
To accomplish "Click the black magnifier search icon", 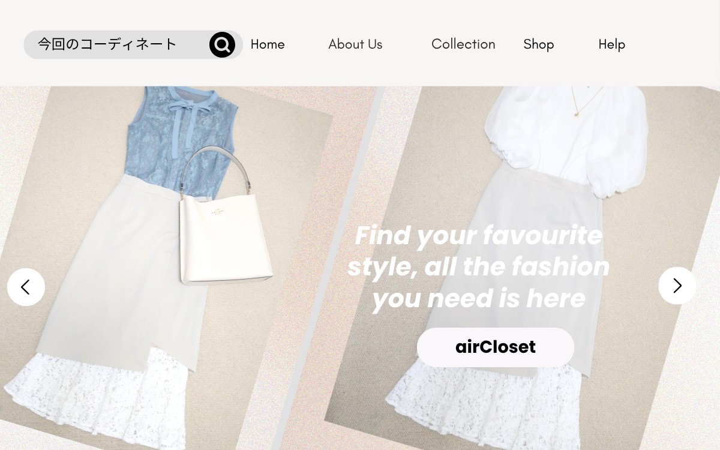I will point(222,44).
